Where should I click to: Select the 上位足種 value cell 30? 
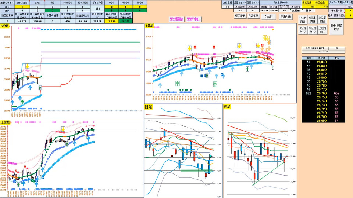click(227, 7)
